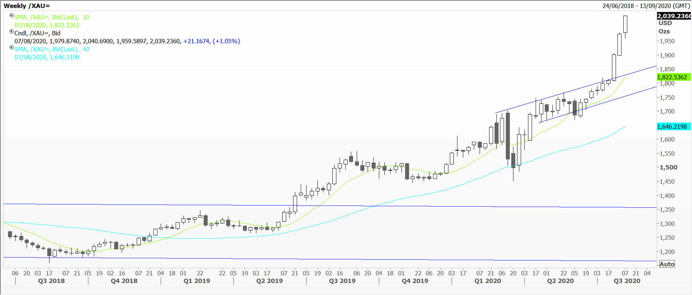Click the 1,500 price axis label
Image resolution: width=692 pixels, height=295 pixels.
point(669,167)
